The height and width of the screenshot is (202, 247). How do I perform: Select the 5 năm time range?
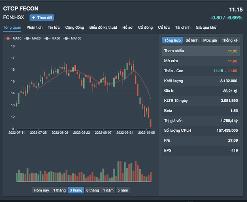(123, 190)
